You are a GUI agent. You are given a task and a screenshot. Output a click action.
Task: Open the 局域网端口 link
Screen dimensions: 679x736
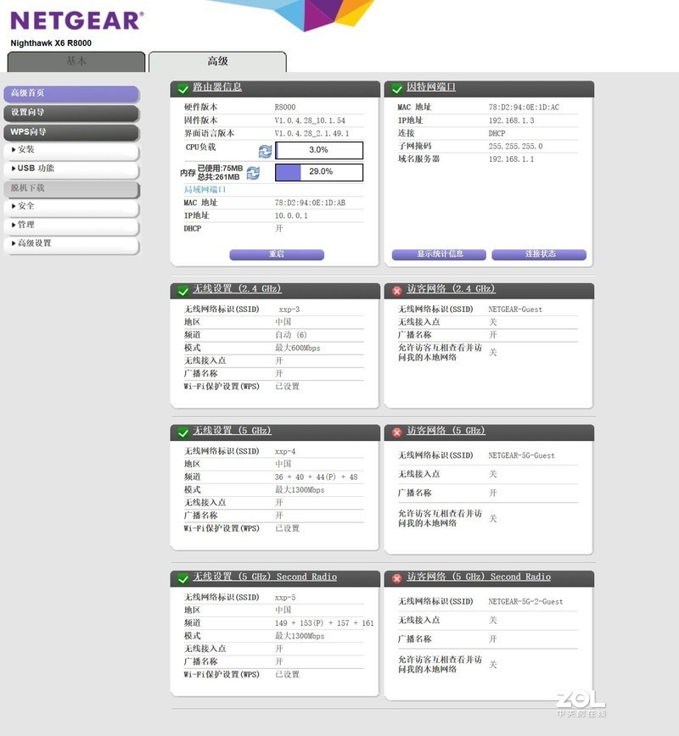(204, 190)
